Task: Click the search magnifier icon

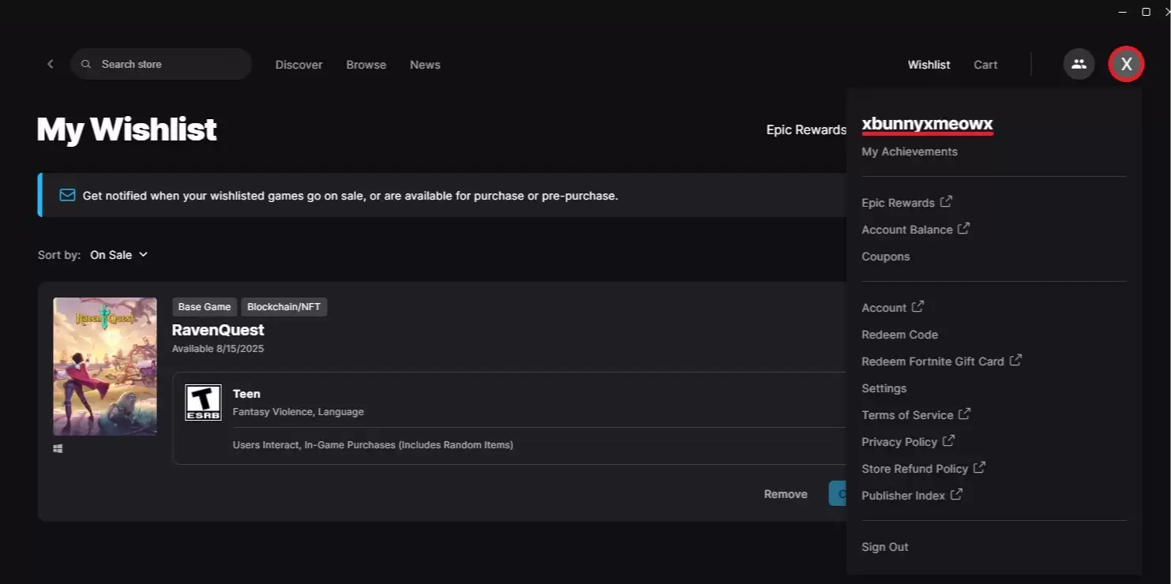Action: (x=87, y=64)
